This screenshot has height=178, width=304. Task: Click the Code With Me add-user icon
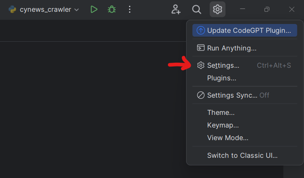point(176,9)
